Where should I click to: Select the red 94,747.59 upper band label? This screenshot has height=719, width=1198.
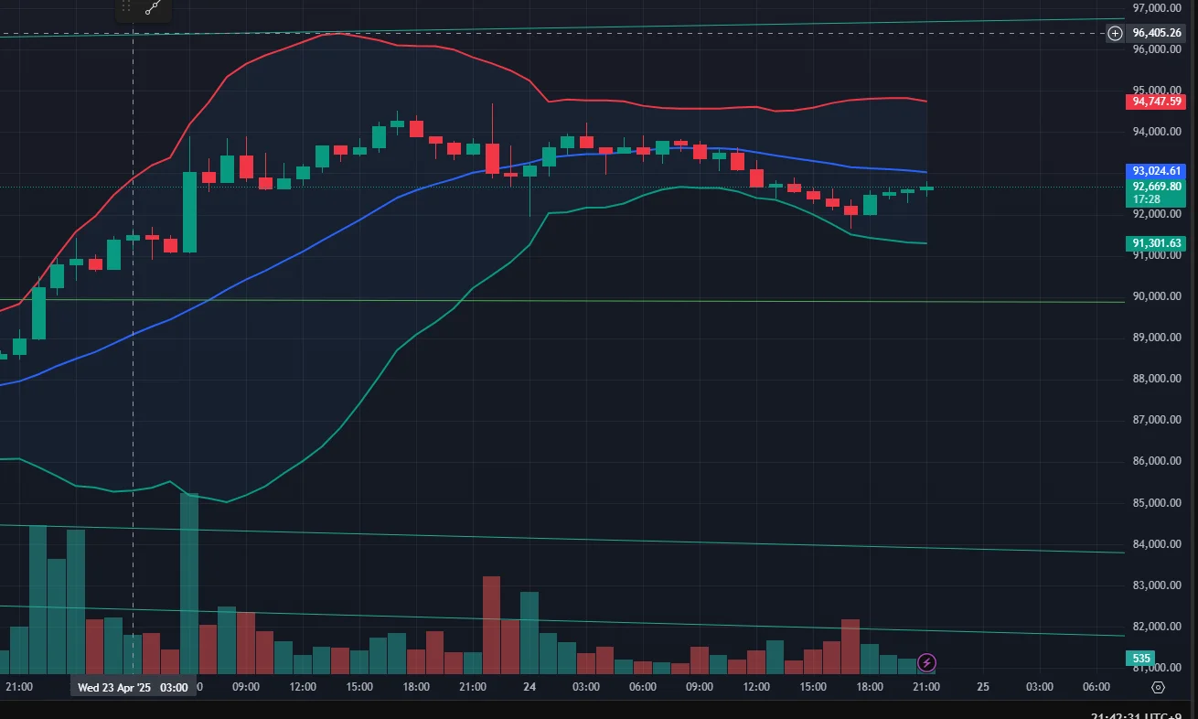pyautogui.click(x=1157, y=102)
